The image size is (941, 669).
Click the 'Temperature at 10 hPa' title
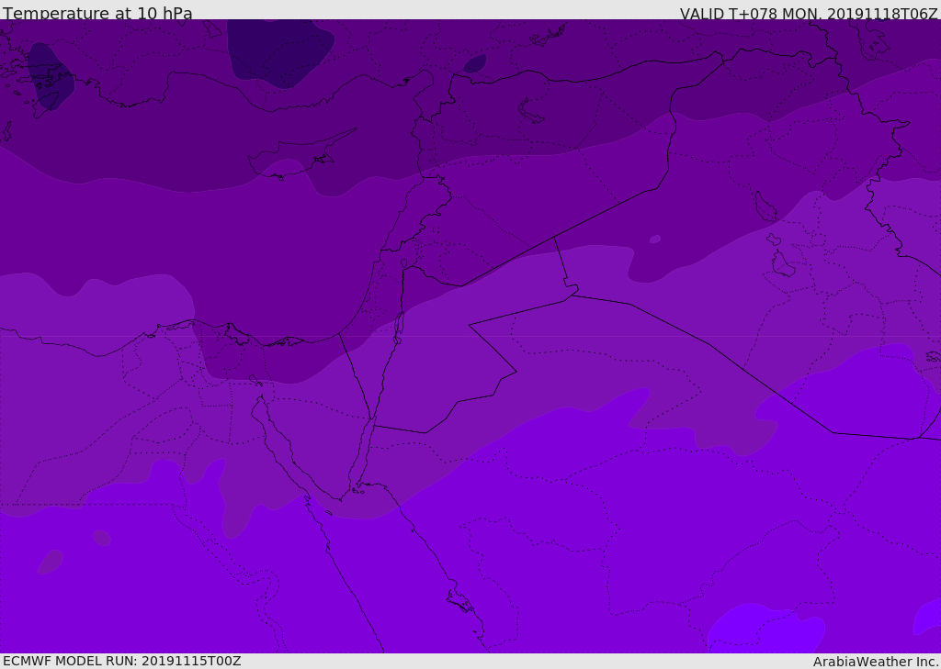click(97, 12)
